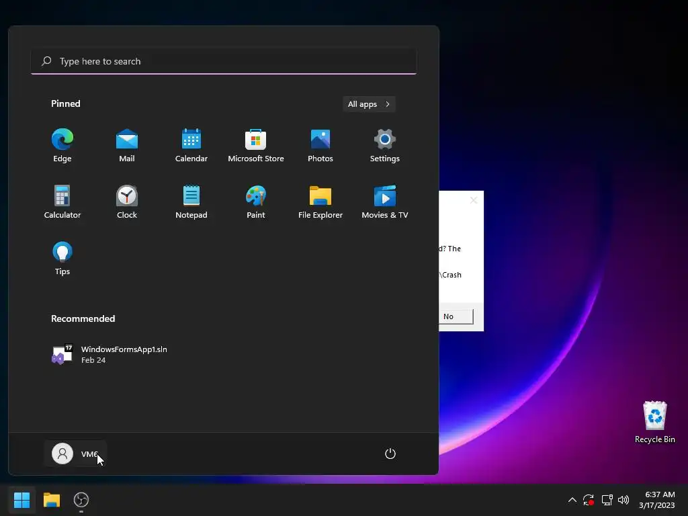Open Edge from pinned apps
This screenshot has width=688, height=516.
pyautogui.click(x=62, y=146)
